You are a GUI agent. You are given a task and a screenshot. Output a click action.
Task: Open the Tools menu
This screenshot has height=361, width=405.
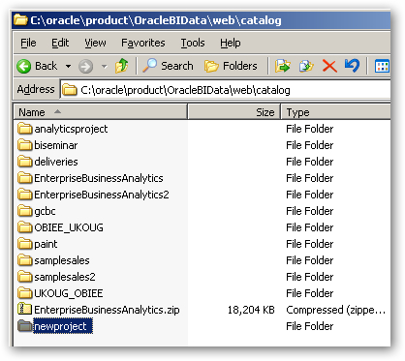click(x=193, y=43)
